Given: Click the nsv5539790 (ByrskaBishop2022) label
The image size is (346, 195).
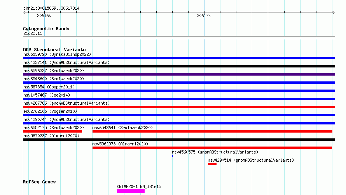Looking at the screenshot, I should (x=57, y=54).
